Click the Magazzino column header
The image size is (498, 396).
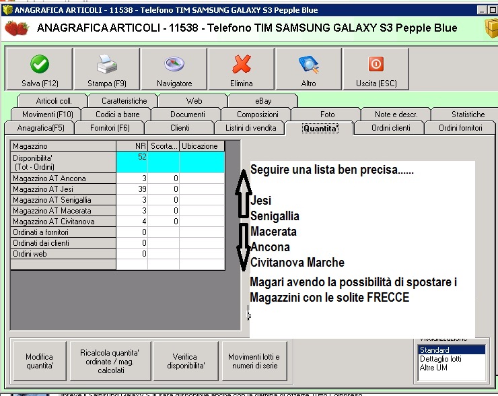[63, 146]
